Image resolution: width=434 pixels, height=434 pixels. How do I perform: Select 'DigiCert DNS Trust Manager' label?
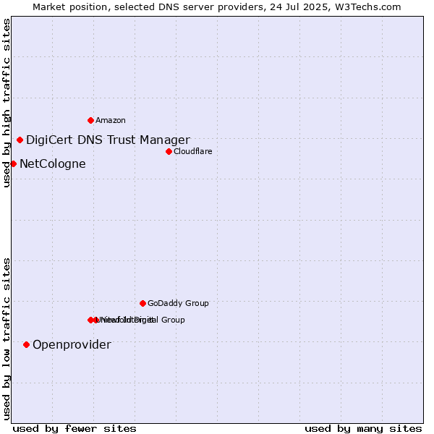coord(108,140)
